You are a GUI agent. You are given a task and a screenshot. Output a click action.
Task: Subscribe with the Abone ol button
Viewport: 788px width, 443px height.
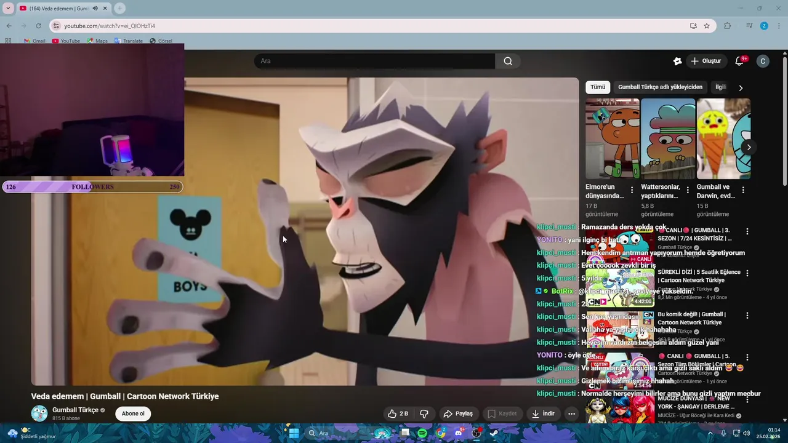[x=133, y=413]
